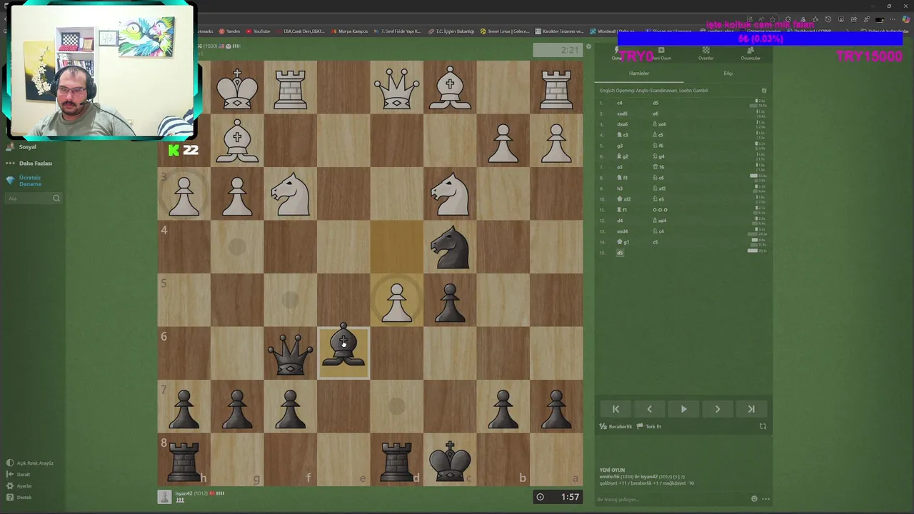Open the Yandex bookmark in browser bar
The image size is (914, 514).
(x=230, y=31)
